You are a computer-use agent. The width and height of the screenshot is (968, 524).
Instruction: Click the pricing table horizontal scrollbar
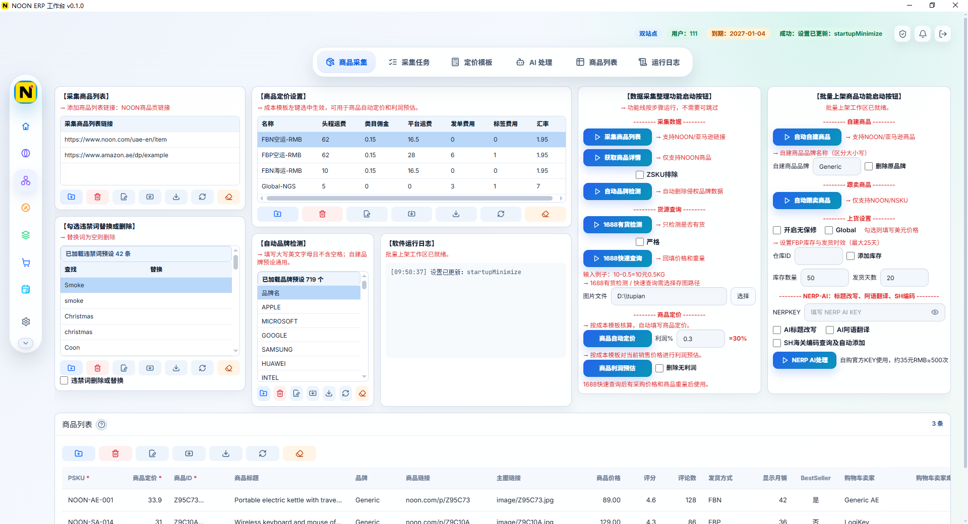tap(409, 199)
